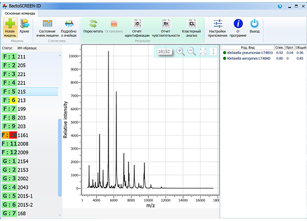Image resolution: width=307 pixels, height=221 pixels.
Task: Click the Род, Вид column header
Action: coord(248,47)
